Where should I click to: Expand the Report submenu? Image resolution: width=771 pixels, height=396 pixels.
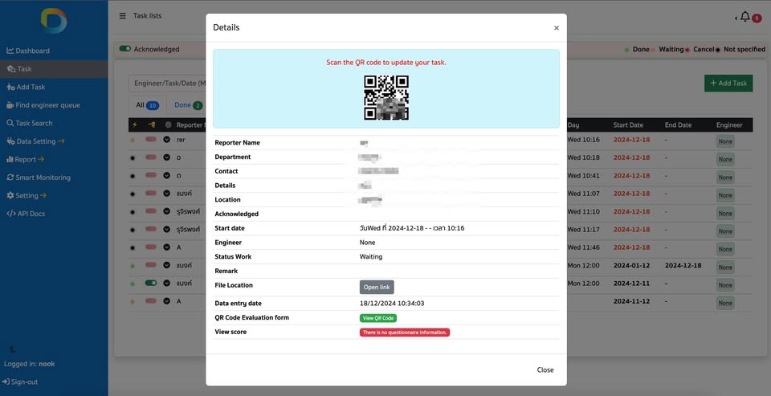click(x=26, y=159)
